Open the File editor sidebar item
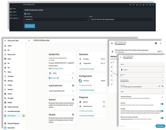 (14, 98)
